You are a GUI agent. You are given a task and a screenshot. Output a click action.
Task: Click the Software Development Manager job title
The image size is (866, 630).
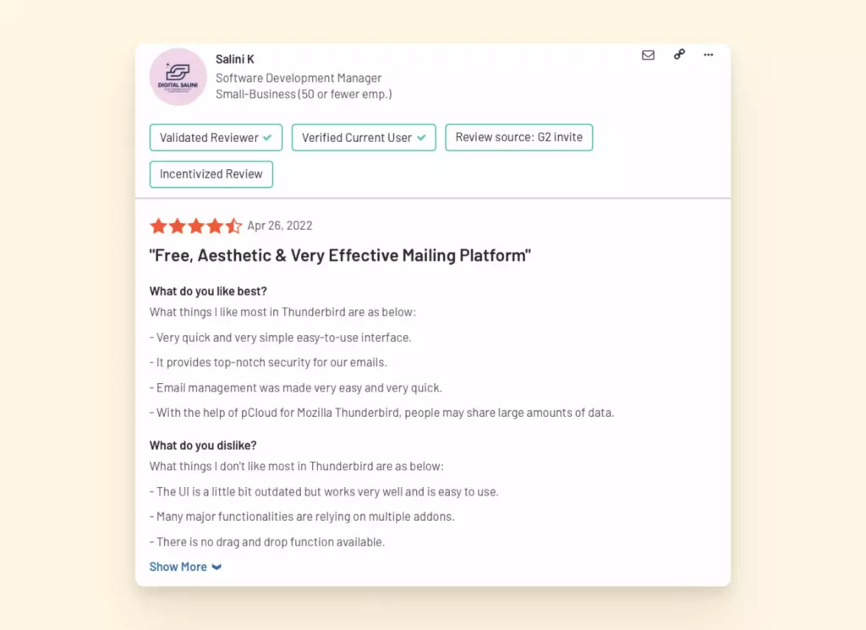click(x=299, y=78)
